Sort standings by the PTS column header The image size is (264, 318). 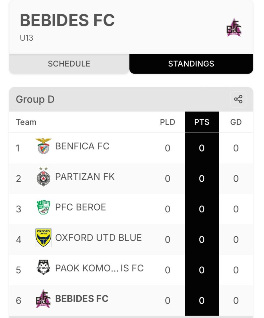202,122
